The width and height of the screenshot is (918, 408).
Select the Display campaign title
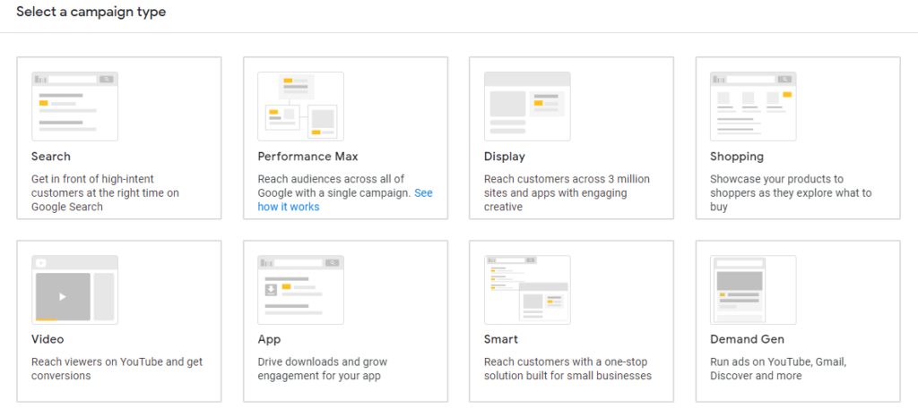tap(505, 157)
